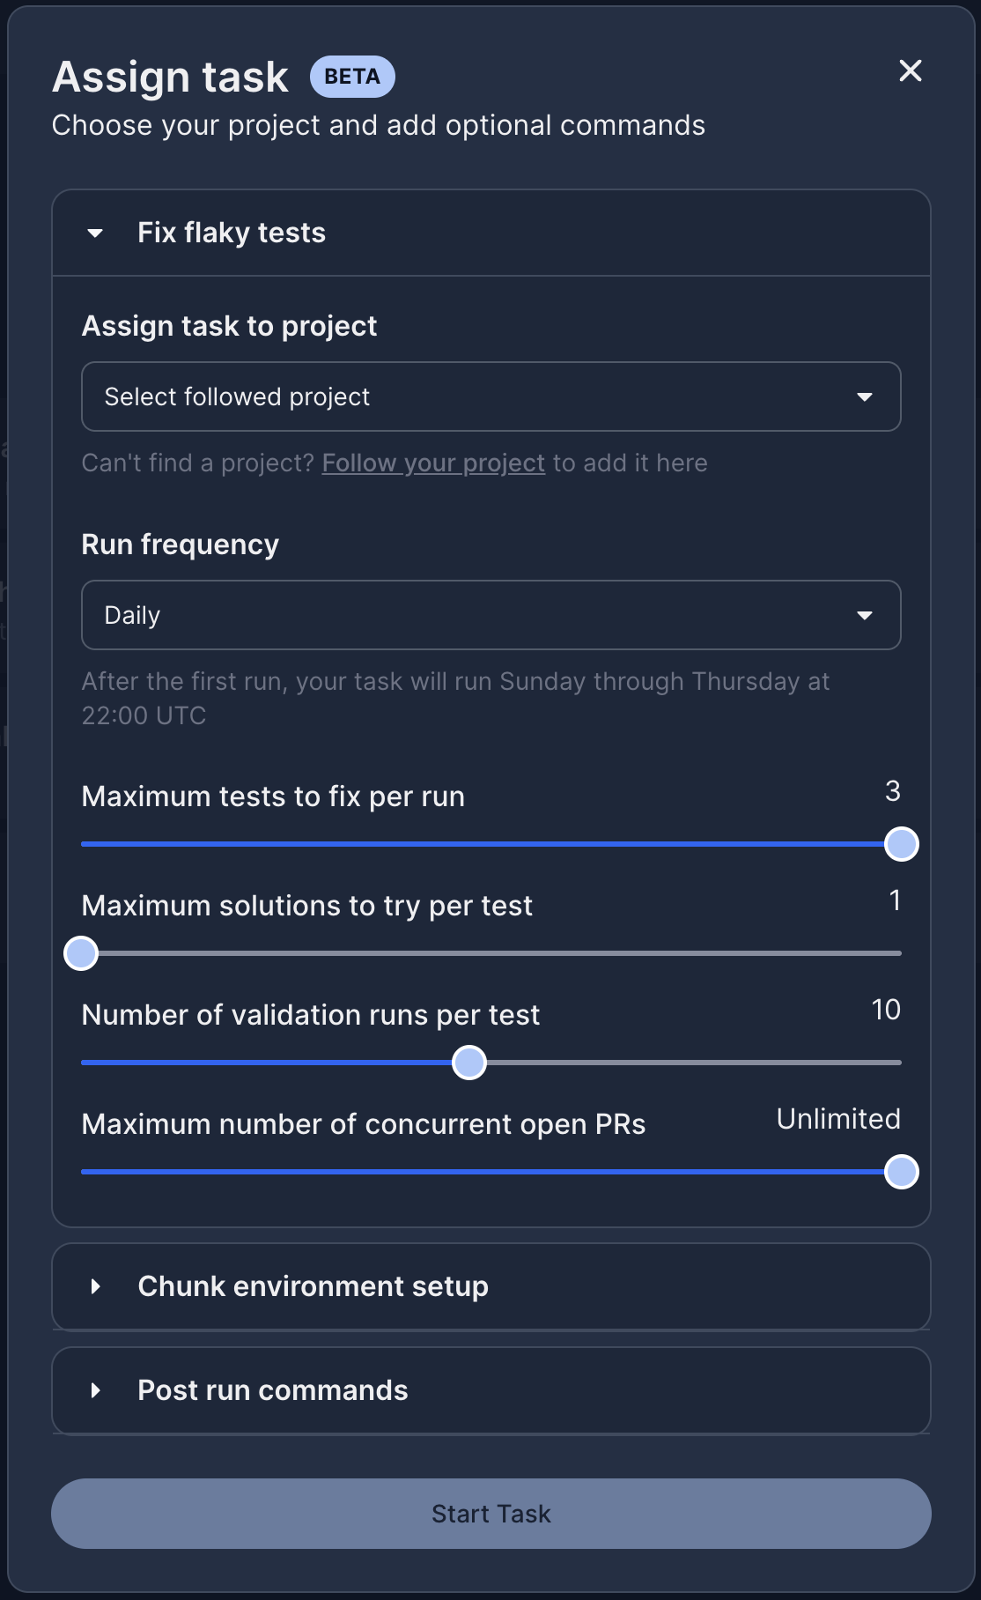Viewport: 981px width, 1600px height.
Task: Click the Fix flaky tests collapse triangle
Action: 95,233
